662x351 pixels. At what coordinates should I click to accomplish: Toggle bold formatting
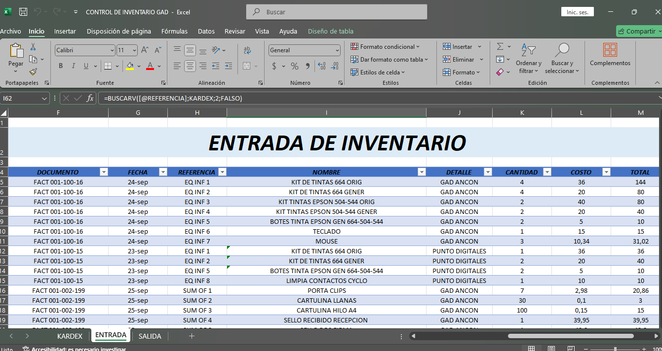pos(61,66)
